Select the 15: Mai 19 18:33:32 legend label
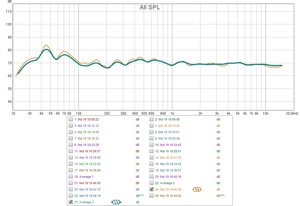The height and width of the screenshot is (206, 300). click(86, 164)
